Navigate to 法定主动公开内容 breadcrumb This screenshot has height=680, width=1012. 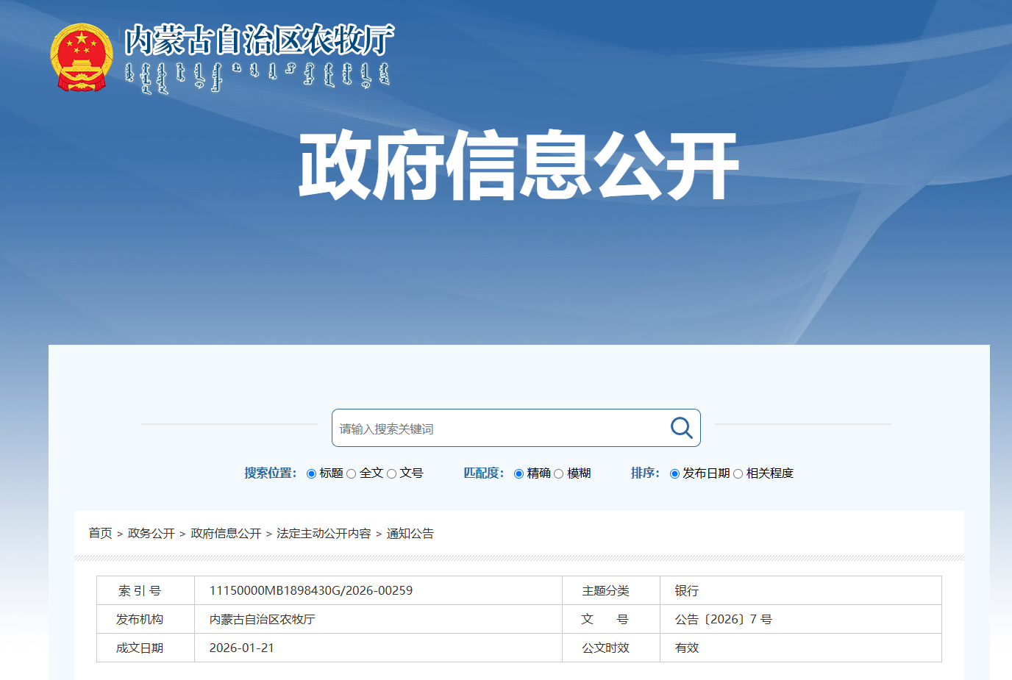pos(324,533)
